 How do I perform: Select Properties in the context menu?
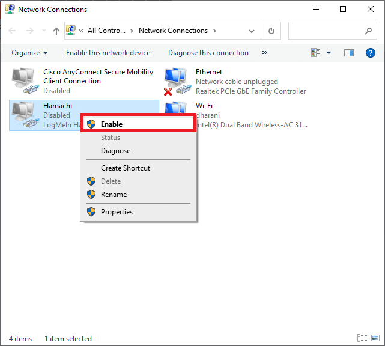(x=117, y=212)
